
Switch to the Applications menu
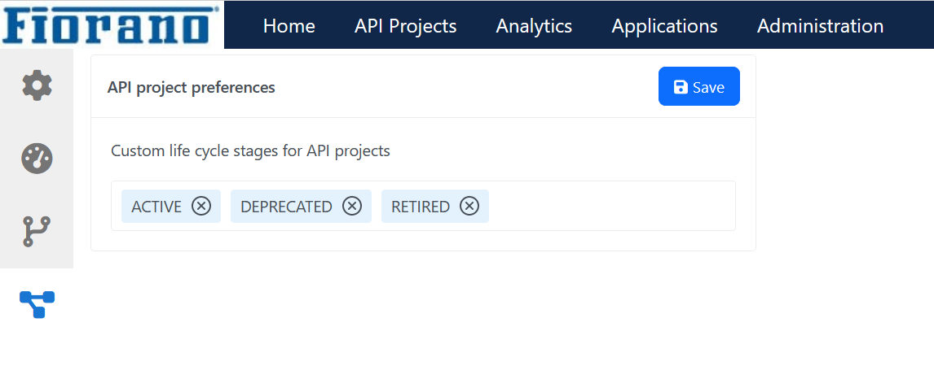(664, 25)
